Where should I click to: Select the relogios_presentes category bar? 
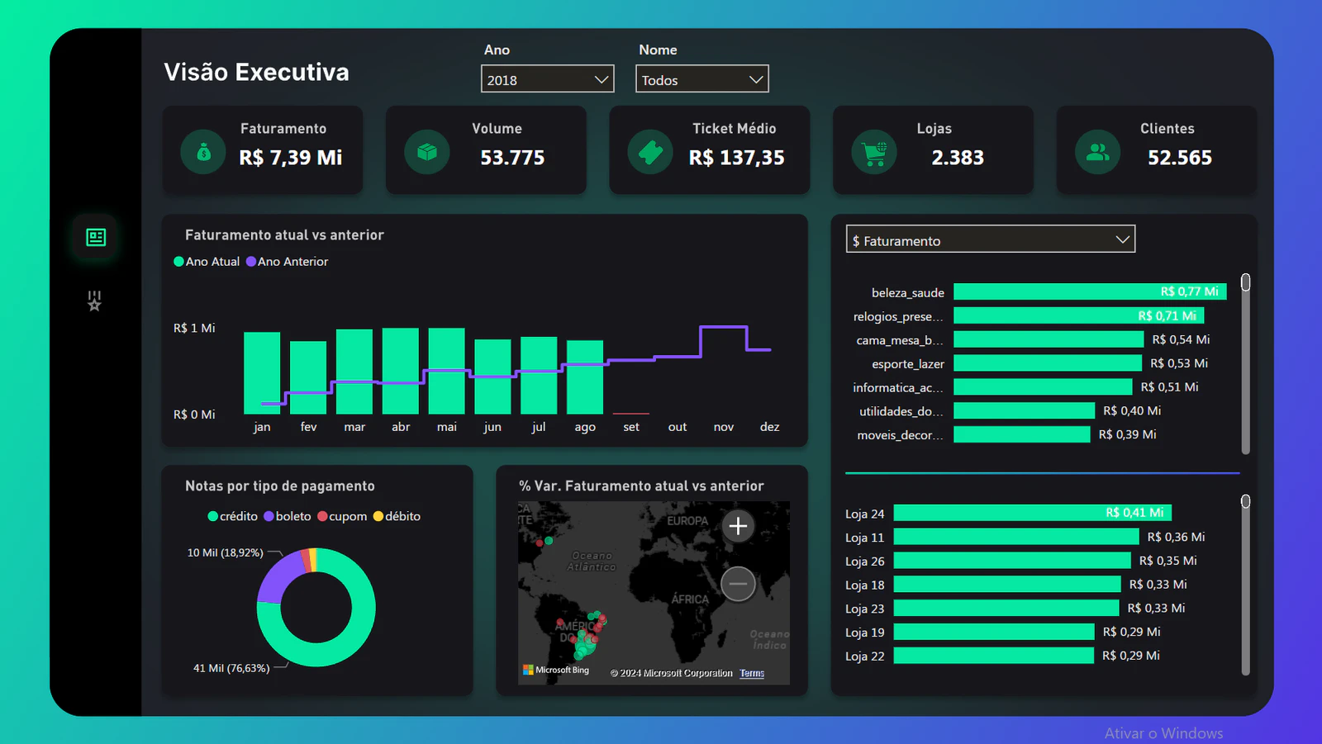coord(1079,315)
